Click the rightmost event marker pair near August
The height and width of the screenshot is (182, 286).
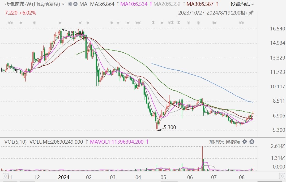click(x=241, y=23)
